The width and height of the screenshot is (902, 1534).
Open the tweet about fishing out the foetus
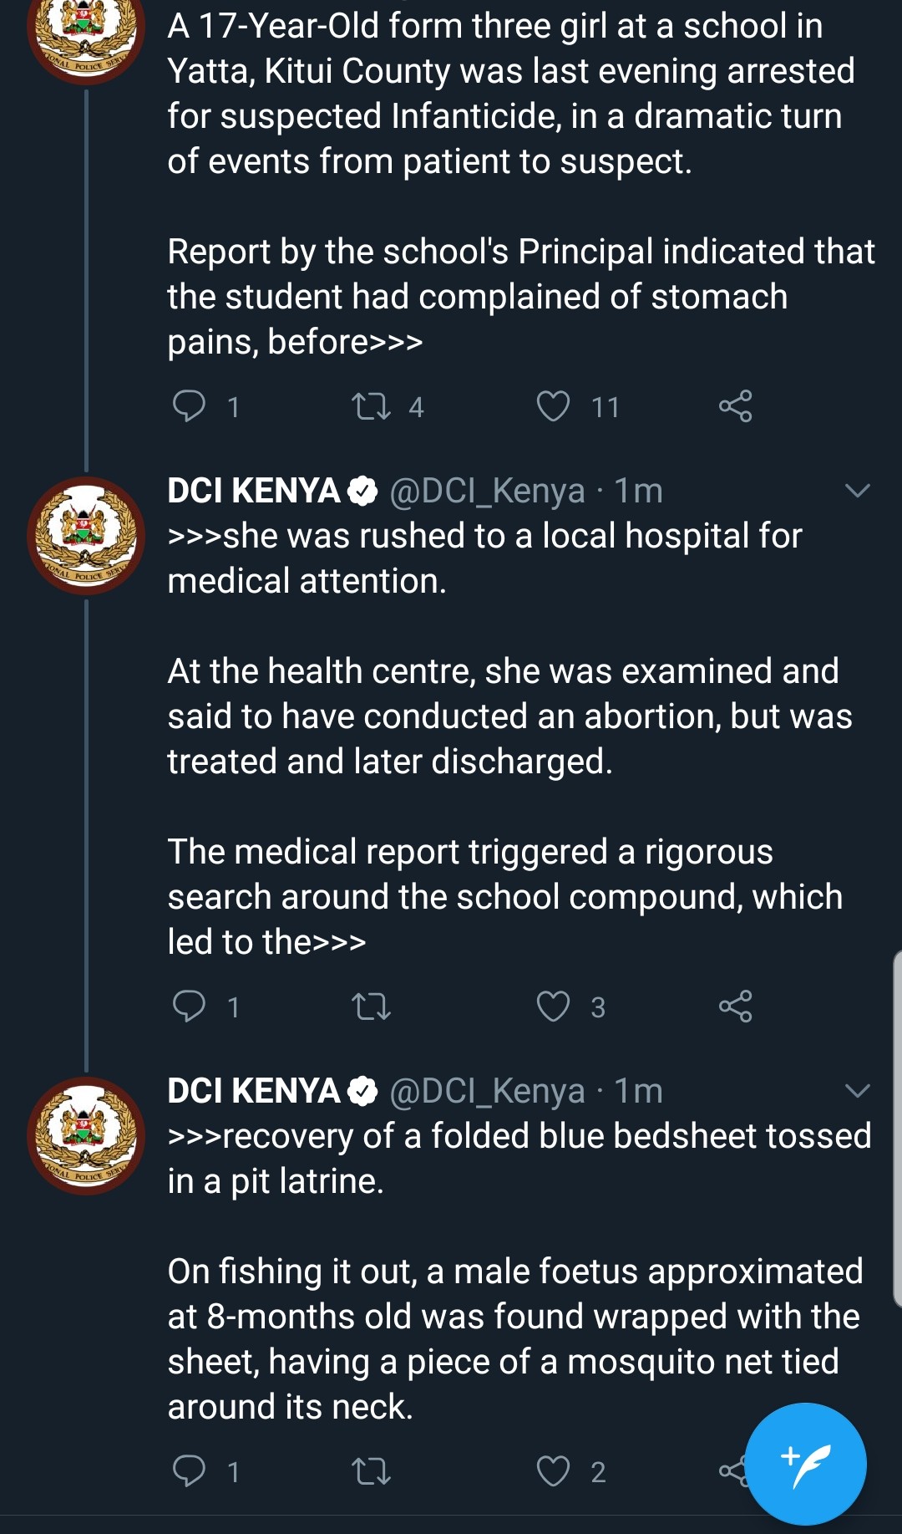(515, 1338)
